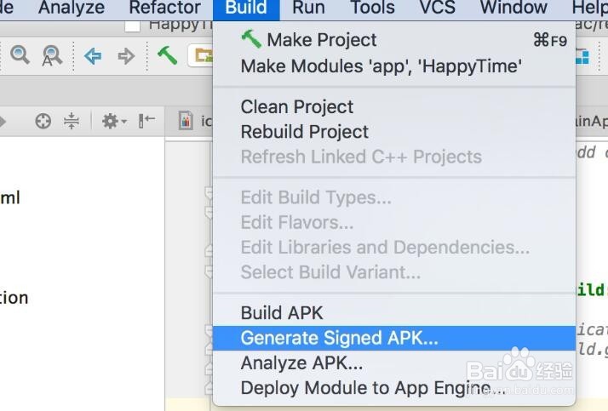Click the Select Build Variant entry
This screenshot has height=411, width=608.
pos(394,272)
